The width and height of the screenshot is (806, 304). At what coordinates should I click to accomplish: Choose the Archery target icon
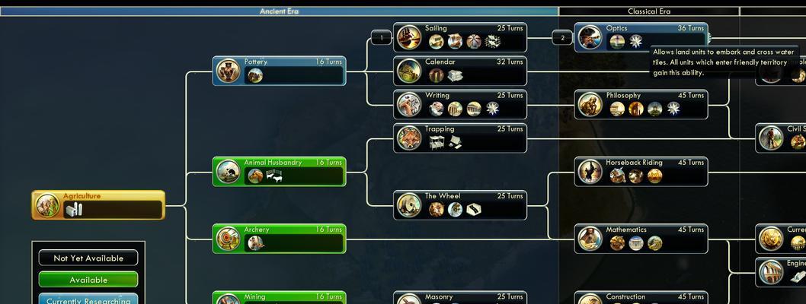tap(229, 239)
